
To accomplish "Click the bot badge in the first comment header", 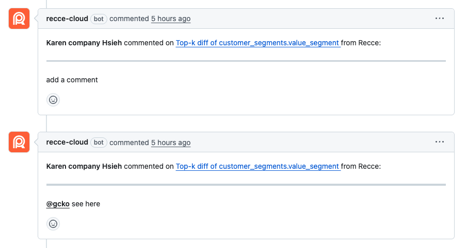I will [99, 19].
